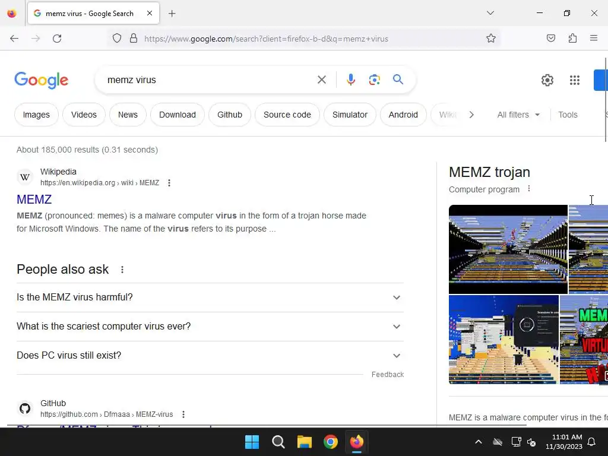This screenshot has width=608, height=456.
Task: Expand Does PC virus still exist
Action: [x=210, y=356]
